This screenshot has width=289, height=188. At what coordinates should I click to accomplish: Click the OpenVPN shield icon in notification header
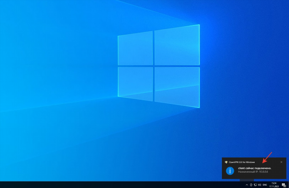(226, 162)
